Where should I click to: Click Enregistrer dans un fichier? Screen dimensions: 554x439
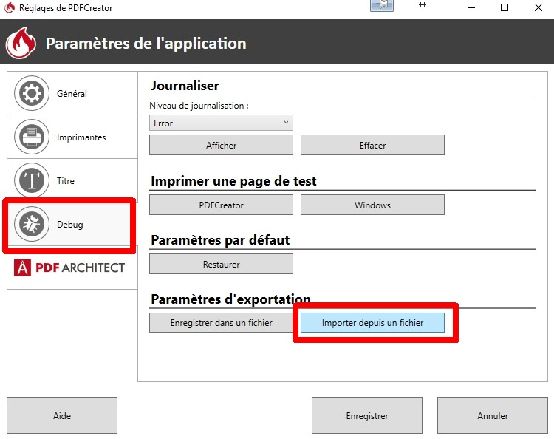(x=221, y=322)
